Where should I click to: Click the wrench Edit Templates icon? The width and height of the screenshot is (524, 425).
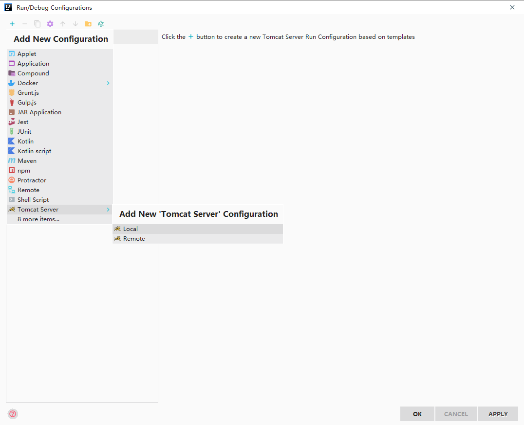point(50,24)
